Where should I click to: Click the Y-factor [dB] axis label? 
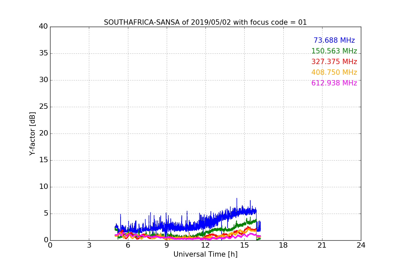(32, 133)
